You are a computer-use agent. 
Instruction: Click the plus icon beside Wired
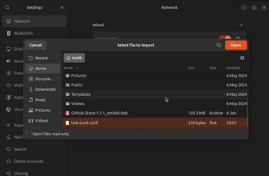click(x=242, y=25)
